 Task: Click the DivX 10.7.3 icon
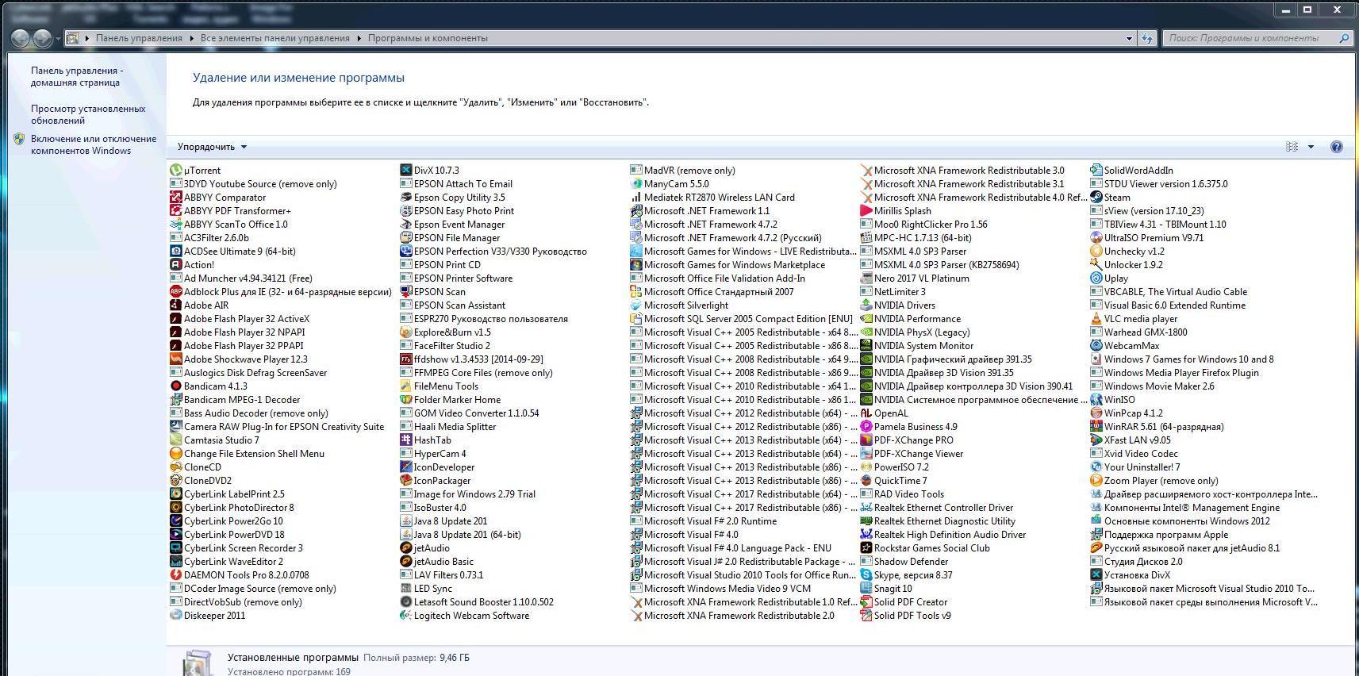(406, 170)
